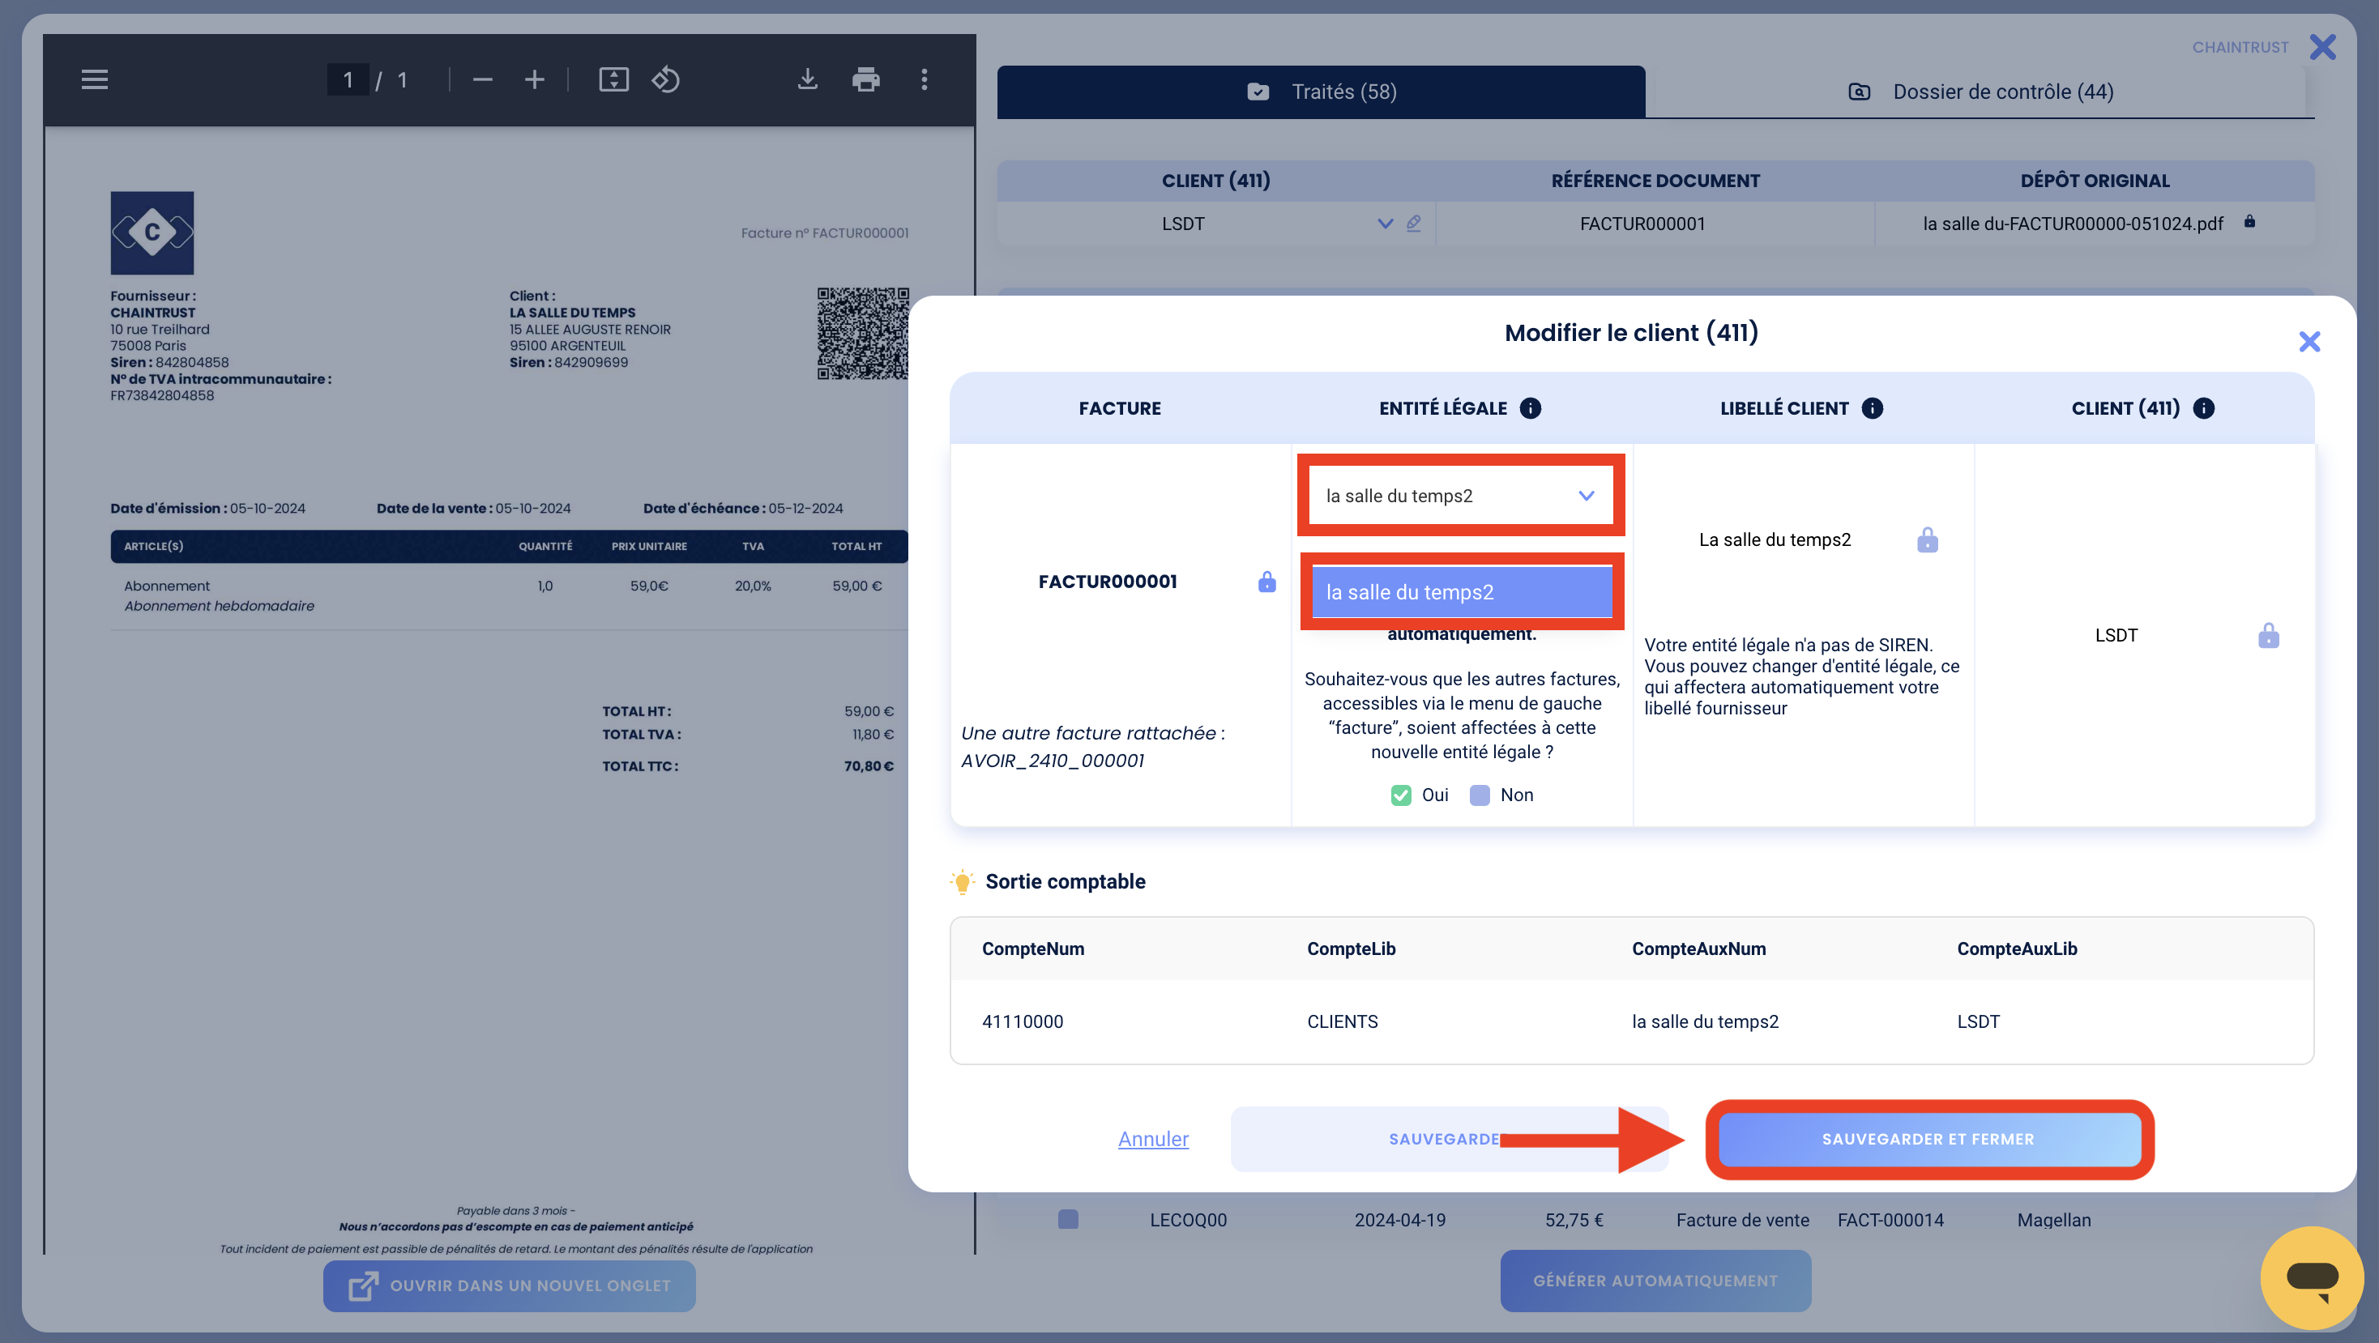Open LSDT client dropdown chevron
Image resolution: width=2379 pixels, height=1343 pixels.
[x=1384, y=224]
